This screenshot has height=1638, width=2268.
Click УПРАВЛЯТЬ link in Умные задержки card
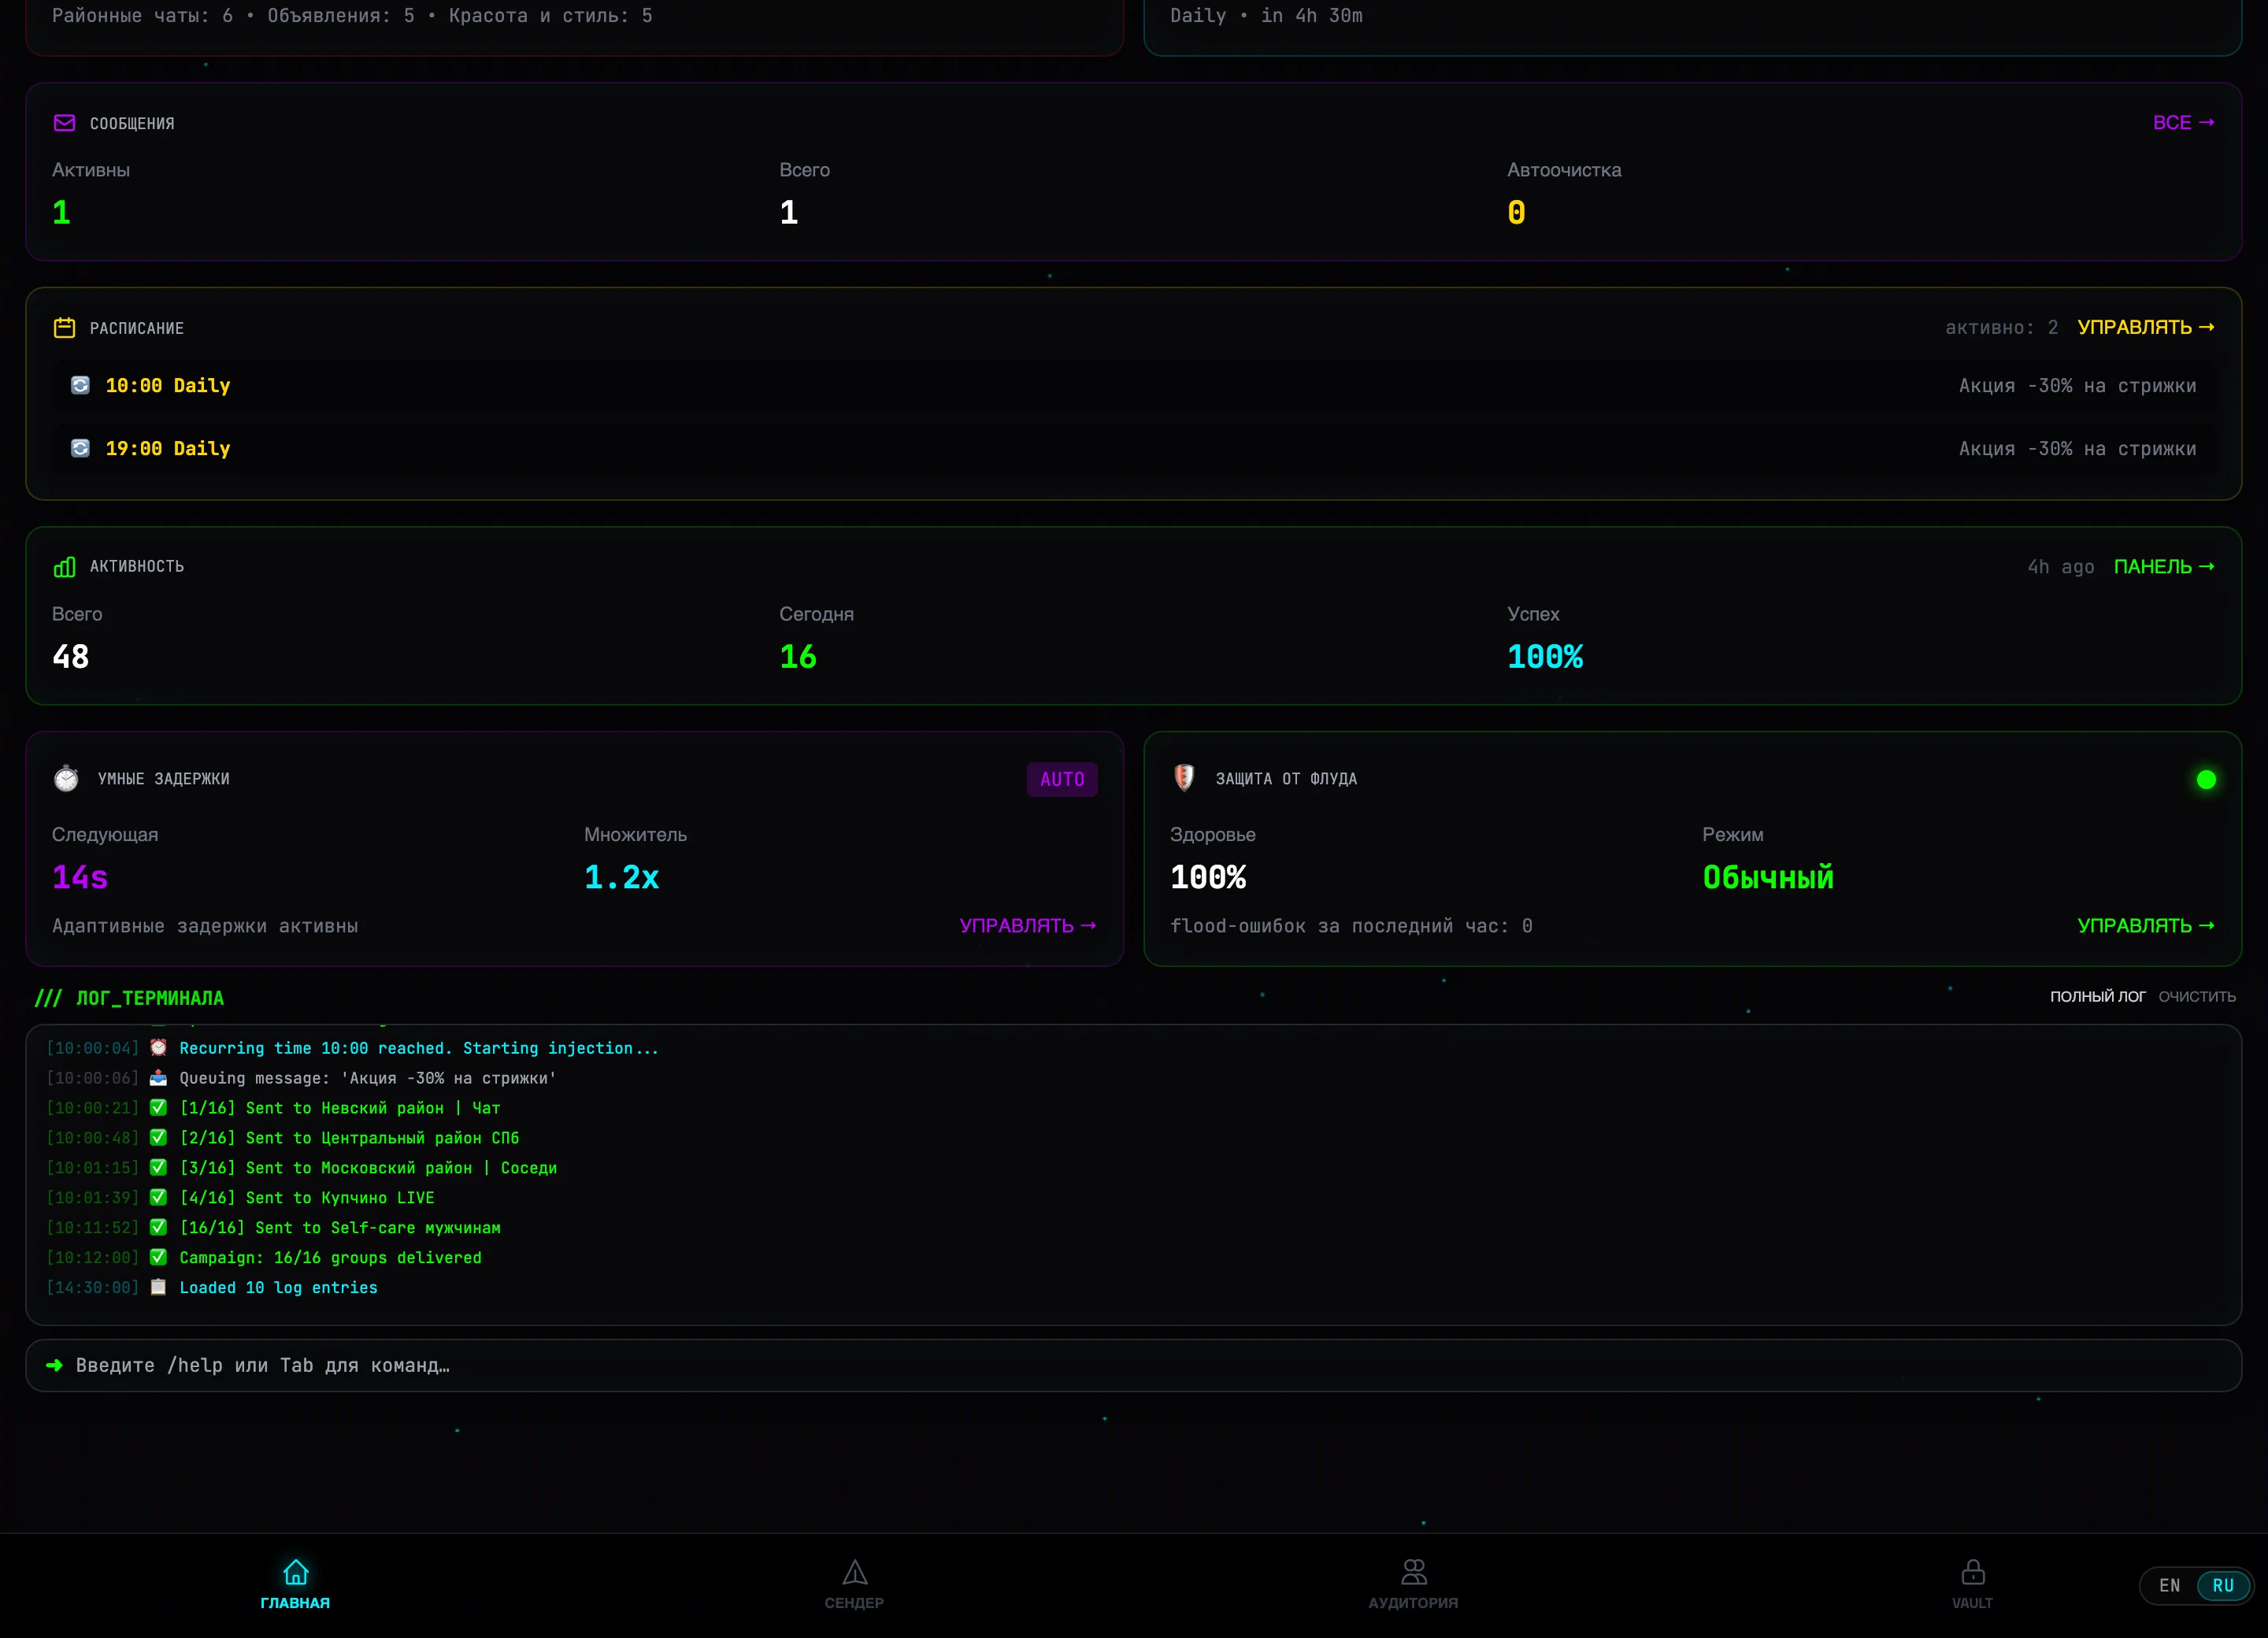click(x=1028, y=925)
